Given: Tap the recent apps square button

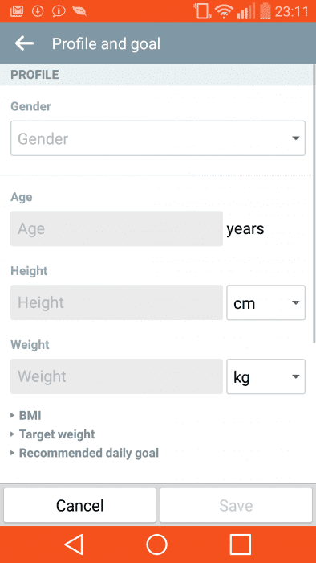Looking at the screenshot, I should click(x=240, y=545).
